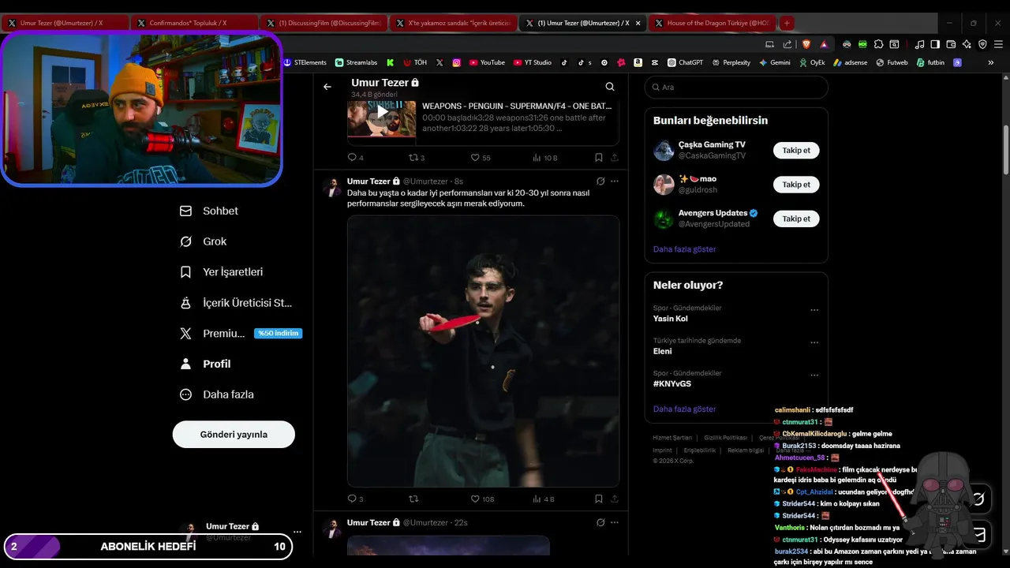This screenshot has width=1010, height=568.
Task: Open more options on the 22s tweet
Action: (x=615, y=522)
